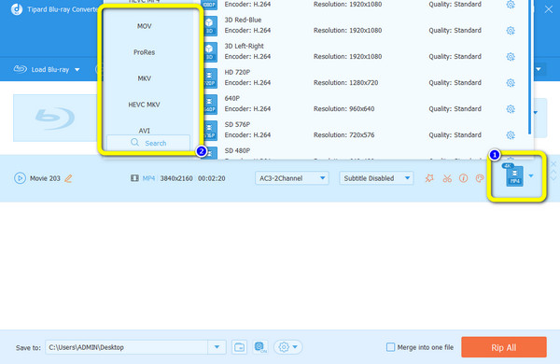Click the Tipard app logo icon

point(17,9)
